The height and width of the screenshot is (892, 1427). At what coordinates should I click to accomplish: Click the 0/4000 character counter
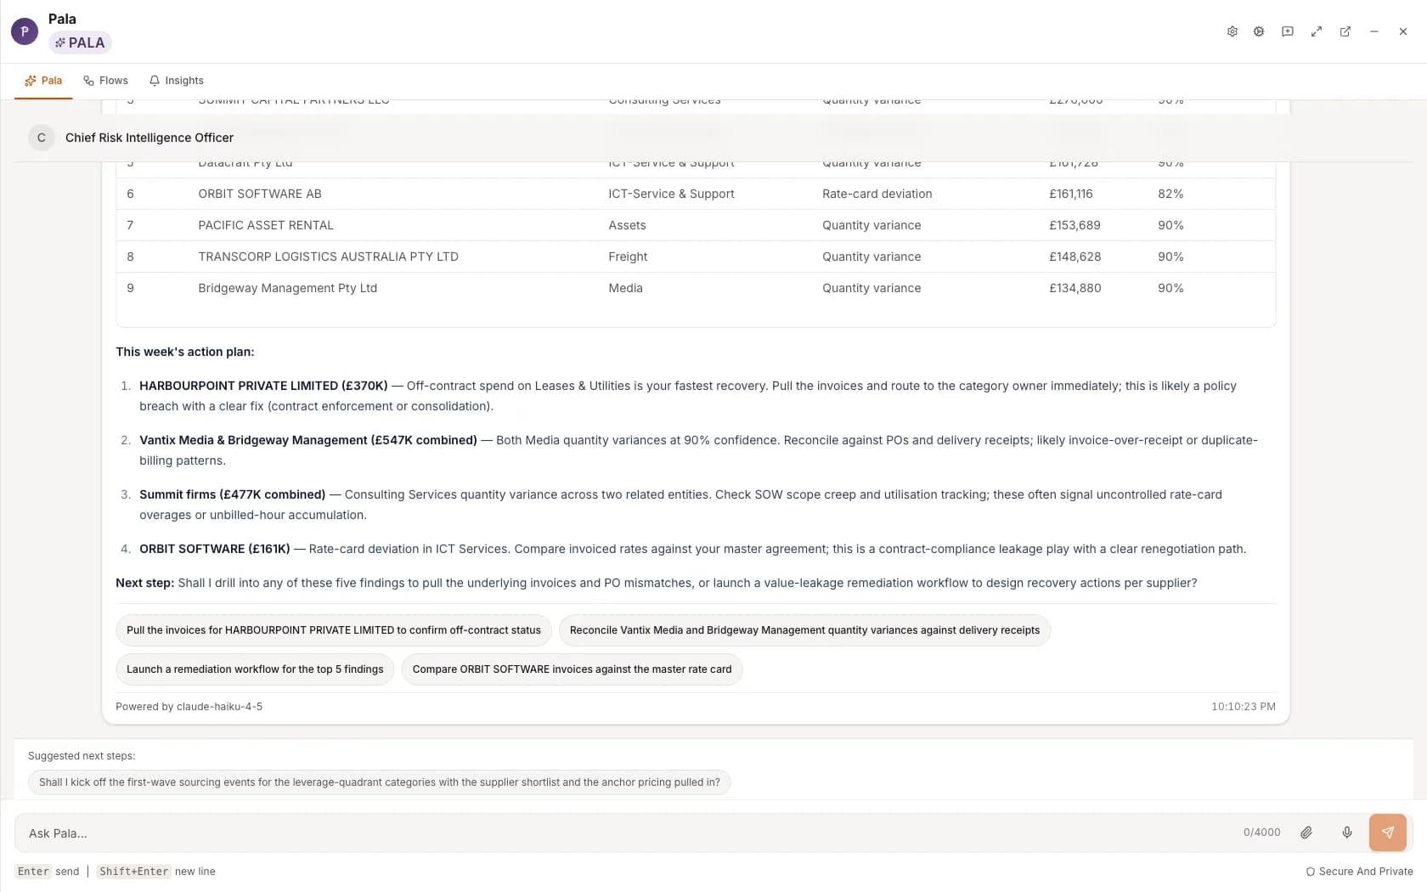point(1262,833)
